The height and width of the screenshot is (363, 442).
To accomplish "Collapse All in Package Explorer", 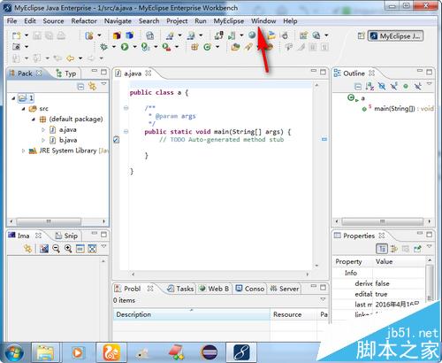I will [80, 87].
